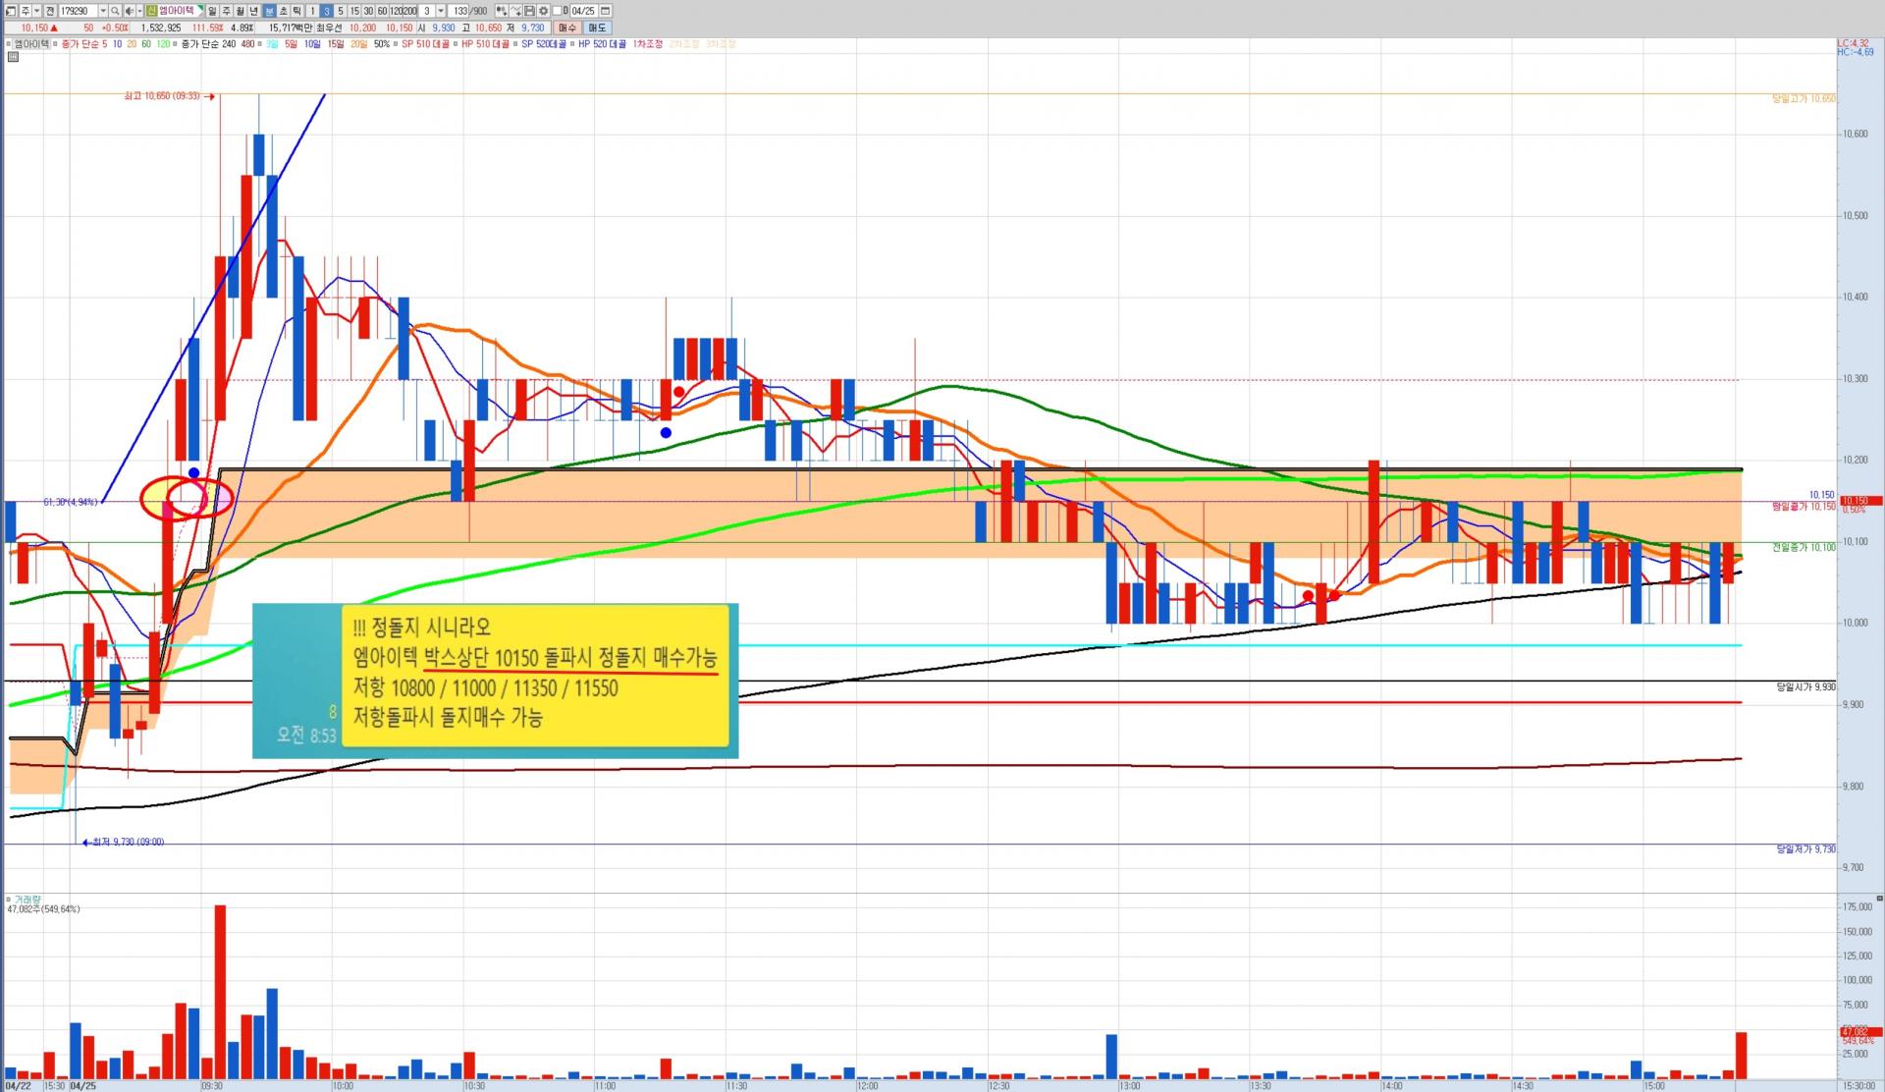Click the save chart floppy icon
Image resolution: width=1885 pixels, height=1092 pixels.
(x=529, y=11)
